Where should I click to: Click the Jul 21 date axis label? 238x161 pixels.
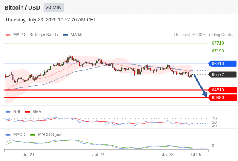coord(29,155)
